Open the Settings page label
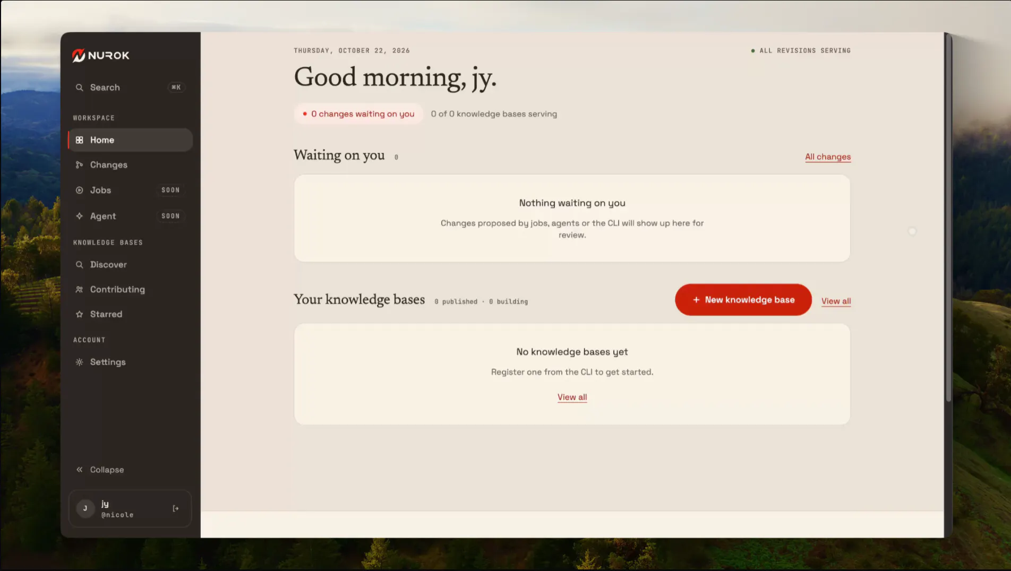1011x571 pixels. pyautogui.click(x=108, y=362)
